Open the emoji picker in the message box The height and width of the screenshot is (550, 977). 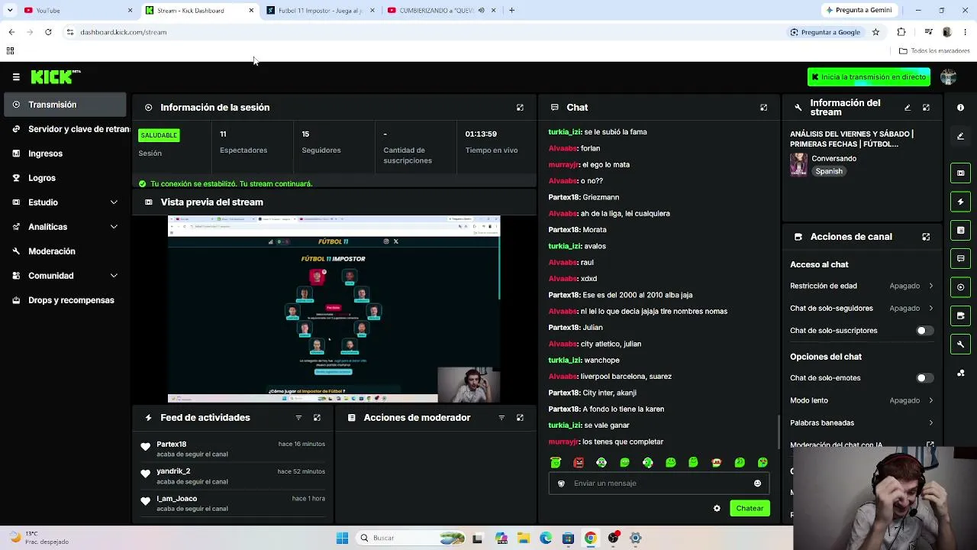pos(757,484)
